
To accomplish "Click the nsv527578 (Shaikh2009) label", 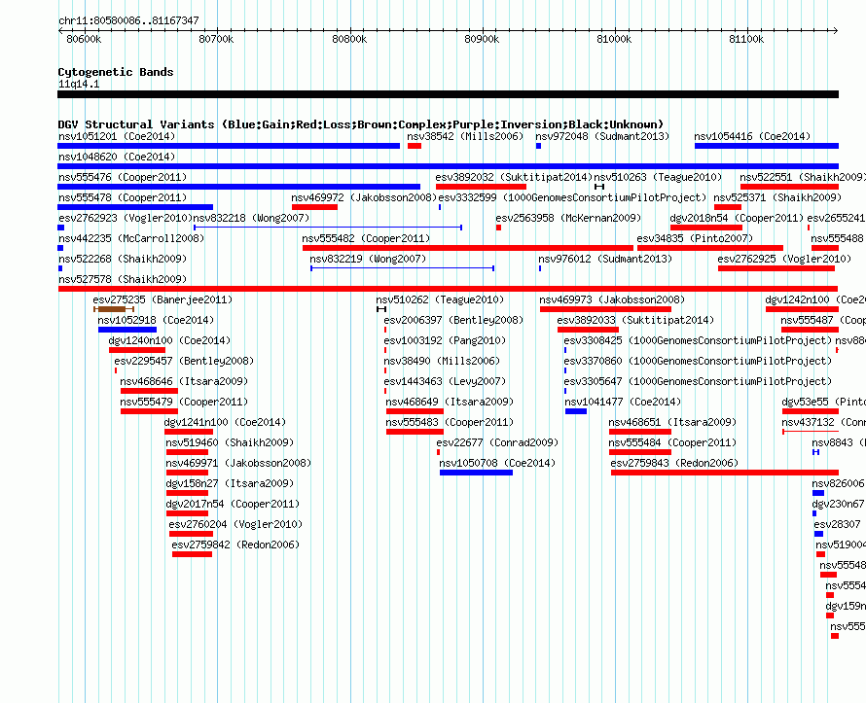I will [123, 279].
